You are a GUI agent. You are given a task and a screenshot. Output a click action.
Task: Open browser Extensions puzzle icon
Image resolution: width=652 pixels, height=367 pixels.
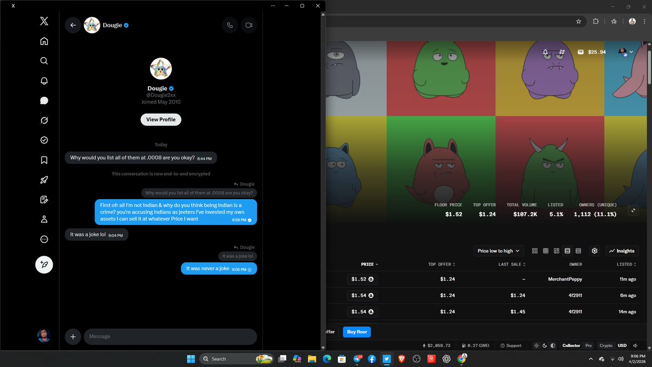tap(595, 22)
